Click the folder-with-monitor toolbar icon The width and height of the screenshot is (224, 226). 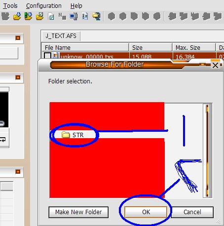(97, 16)
